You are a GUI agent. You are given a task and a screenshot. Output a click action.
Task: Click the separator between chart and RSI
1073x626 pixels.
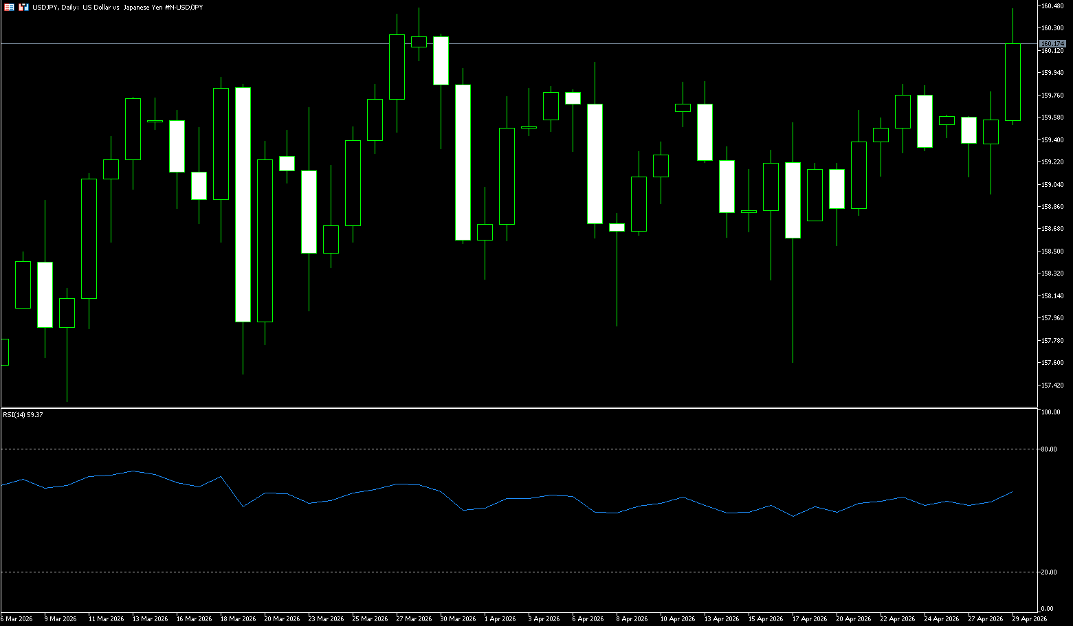pyautogui.click(x=516, y=407)
